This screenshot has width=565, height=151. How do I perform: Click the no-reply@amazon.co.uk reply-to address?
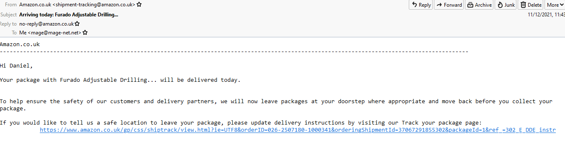click(46, 24)
